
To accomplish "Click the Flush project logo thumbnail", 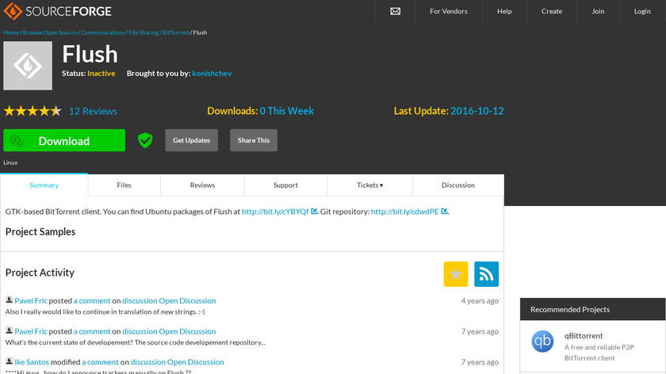I will (28, 66).
